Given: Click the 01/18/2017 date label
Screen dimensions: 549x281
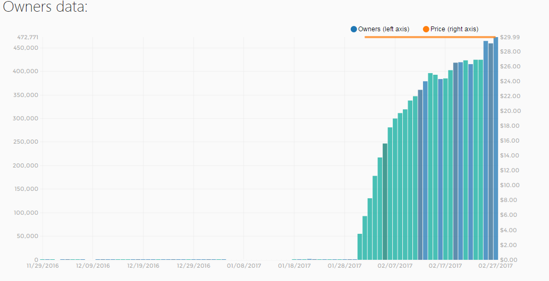Looking at the screenshot, I should [294, 266].
